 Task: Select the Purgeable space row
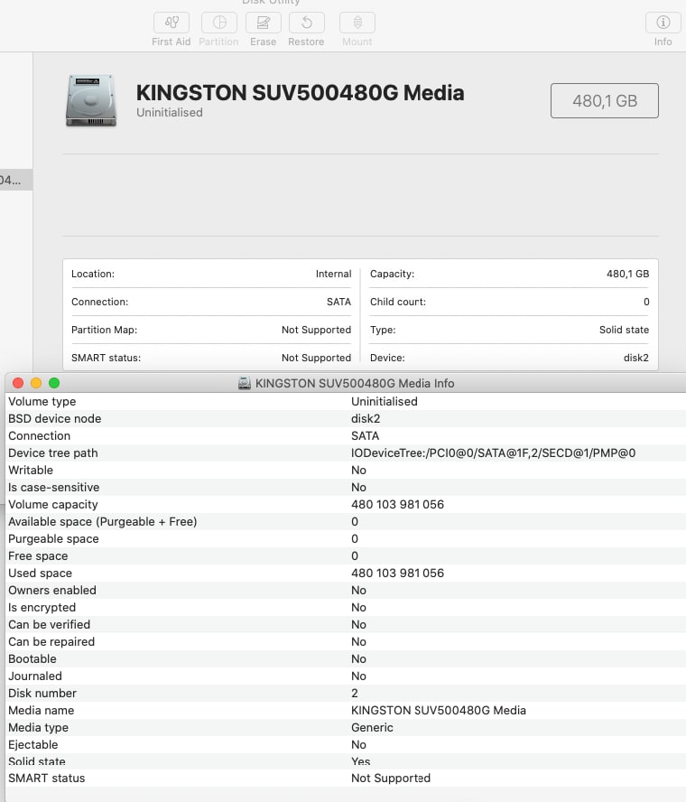pos(346,539)
